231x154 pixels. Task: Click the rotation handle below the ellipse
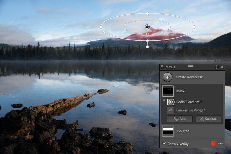147,47
